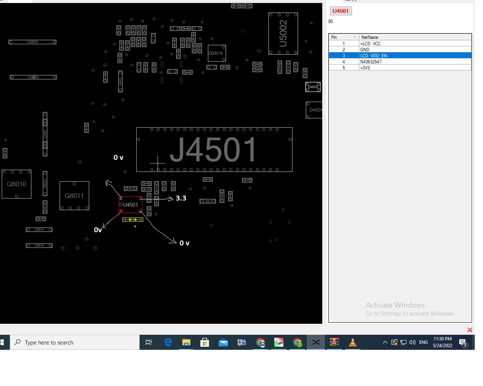The height and width of the screenshot is (386, 483).
Task: Launch Microsoft Edge from the taskbar
Action: point(168,342)
